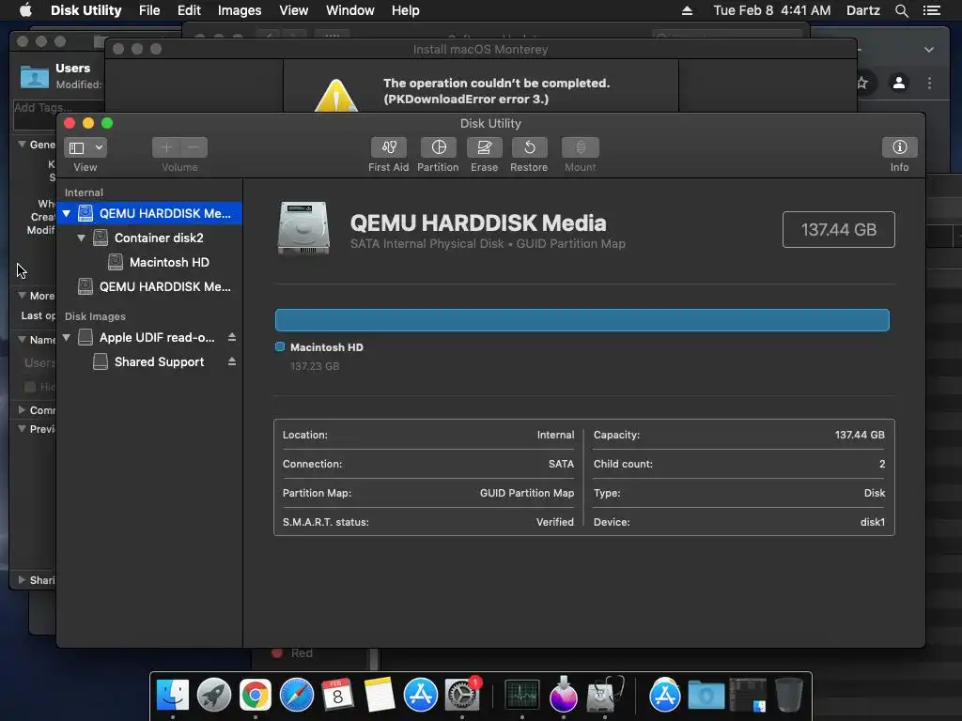Open the Apple menu

pyautogui.click(x=25, y=9)
